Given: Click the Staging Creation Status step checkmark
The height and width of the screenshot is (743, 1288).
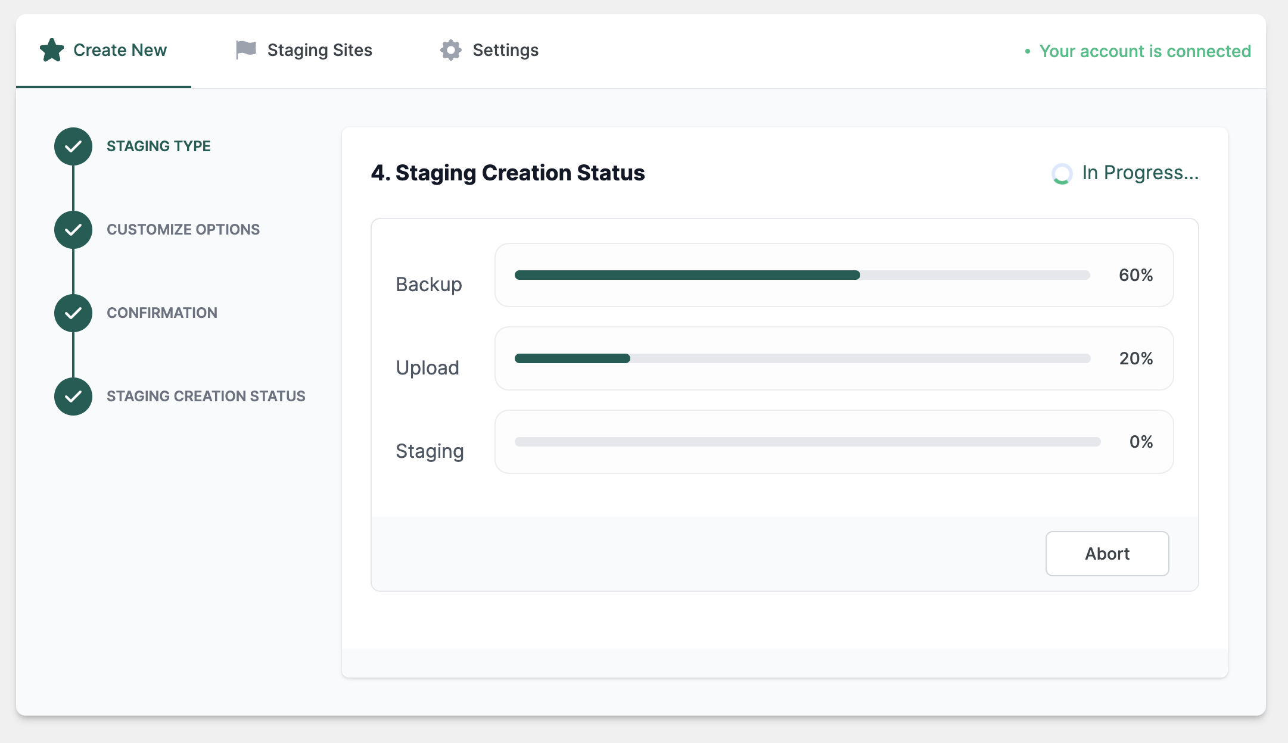Looking at the screenshot, I should [73, 396].
